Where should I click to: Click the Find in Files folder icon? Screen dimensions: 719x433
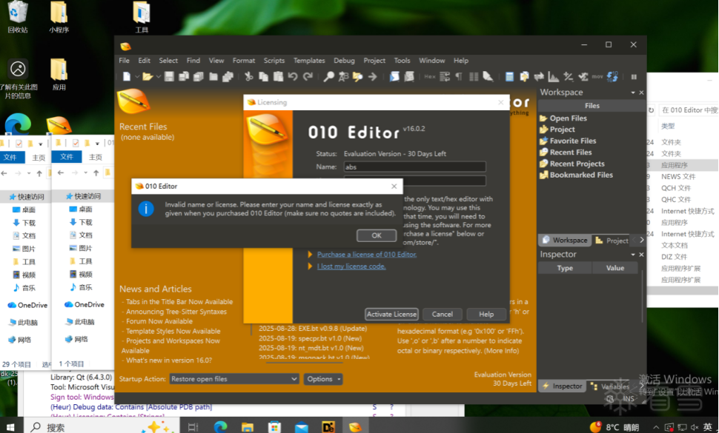point(358,77)
